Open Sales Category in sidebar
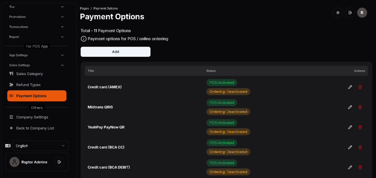The width and height of the screenshot is (376, 178). (x=29, y=74)
